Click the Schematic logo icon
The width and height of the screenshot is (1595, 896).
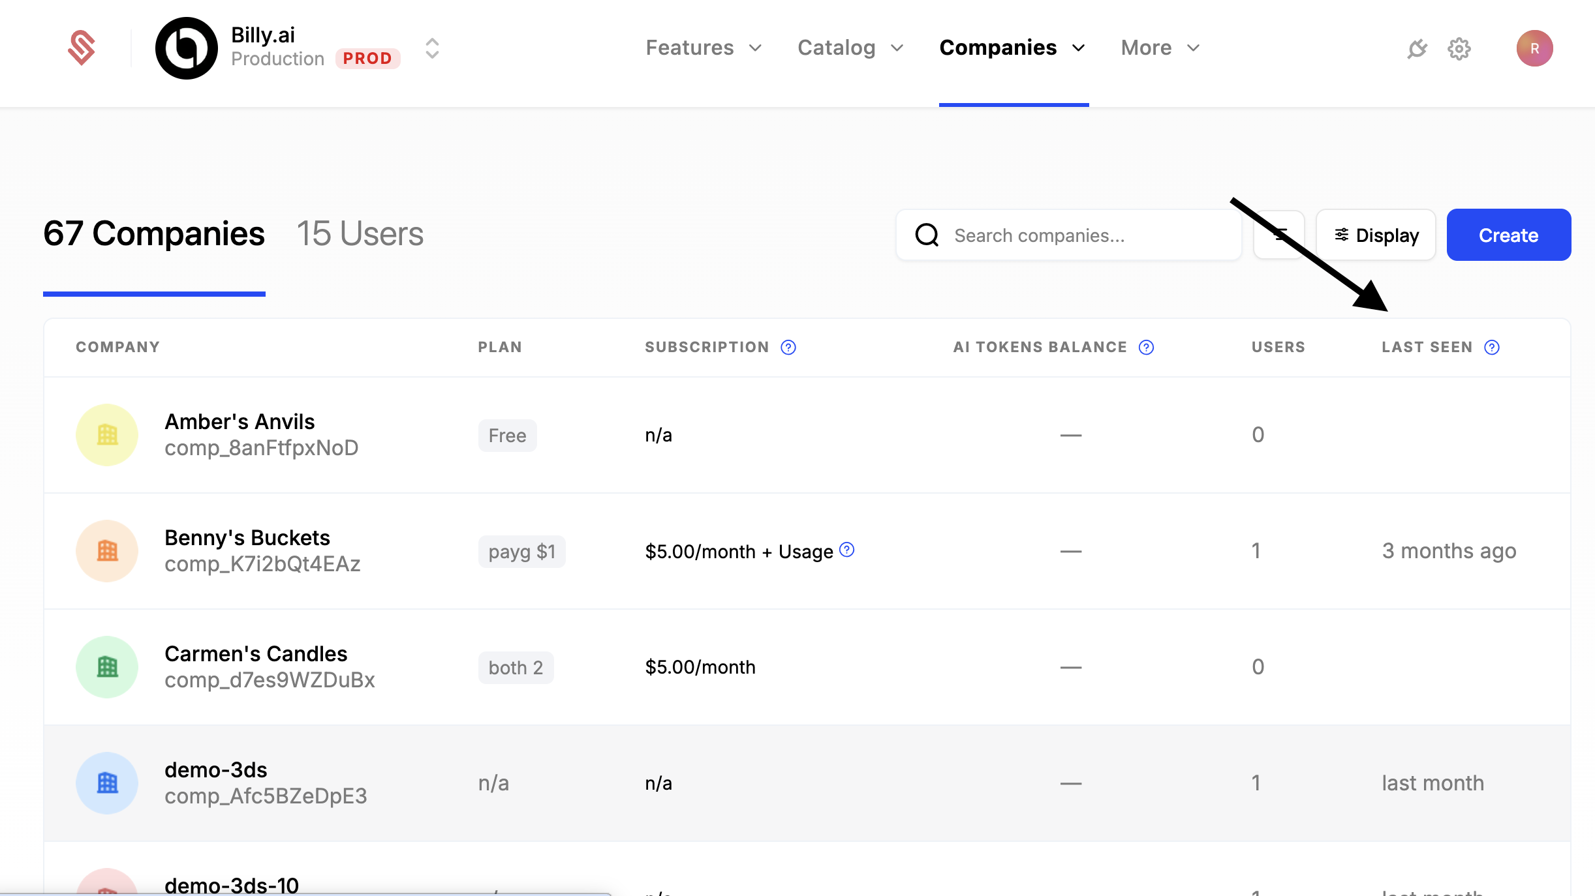pos(82,48)
